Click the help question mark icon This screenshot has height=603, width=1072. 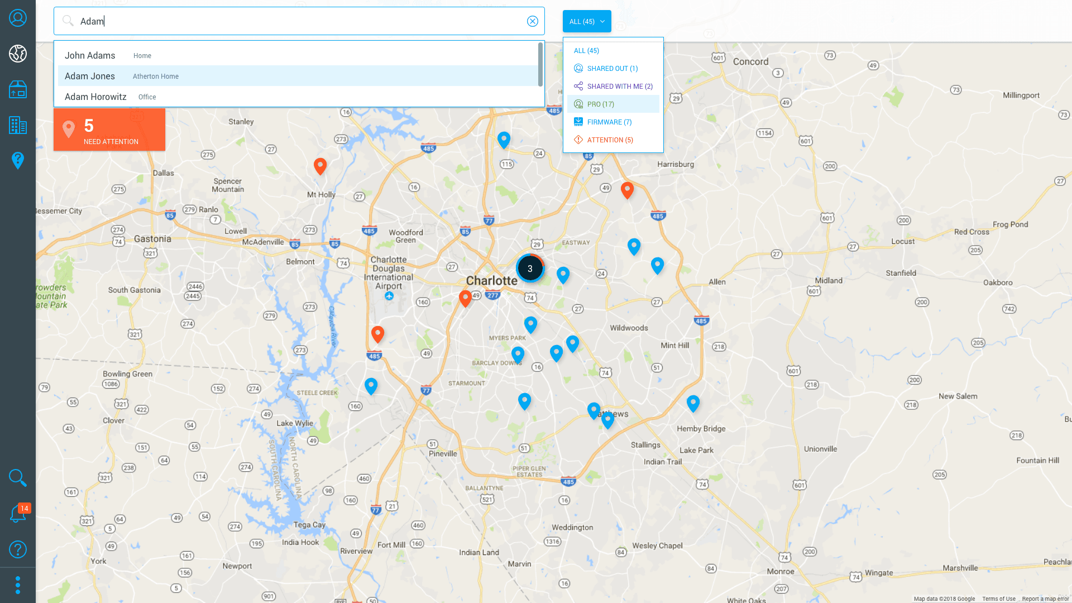(18, 549)
